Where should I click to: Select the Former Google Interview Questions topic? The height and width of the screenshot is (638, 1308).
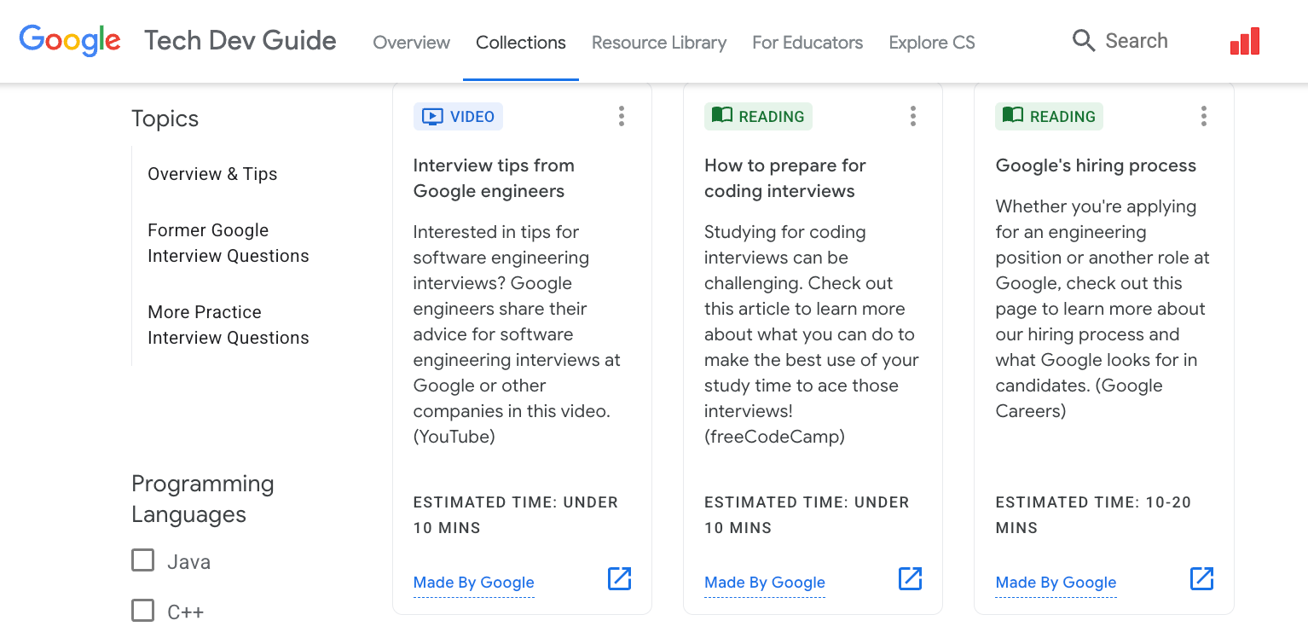[x=228, y=242]
